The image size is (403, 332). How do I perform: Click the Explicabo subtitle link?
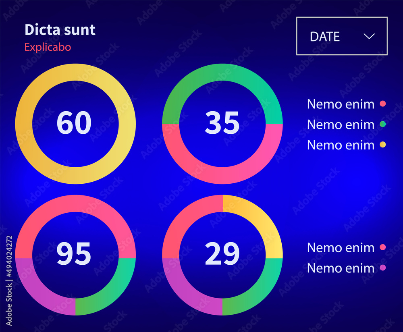[48, 47]
